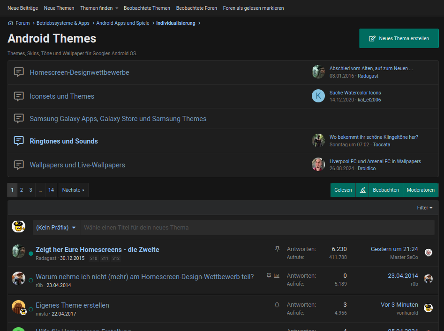The image size is (444, 331).
Task: Click the ellipsis page jump
Action: [x=40, y=190]
